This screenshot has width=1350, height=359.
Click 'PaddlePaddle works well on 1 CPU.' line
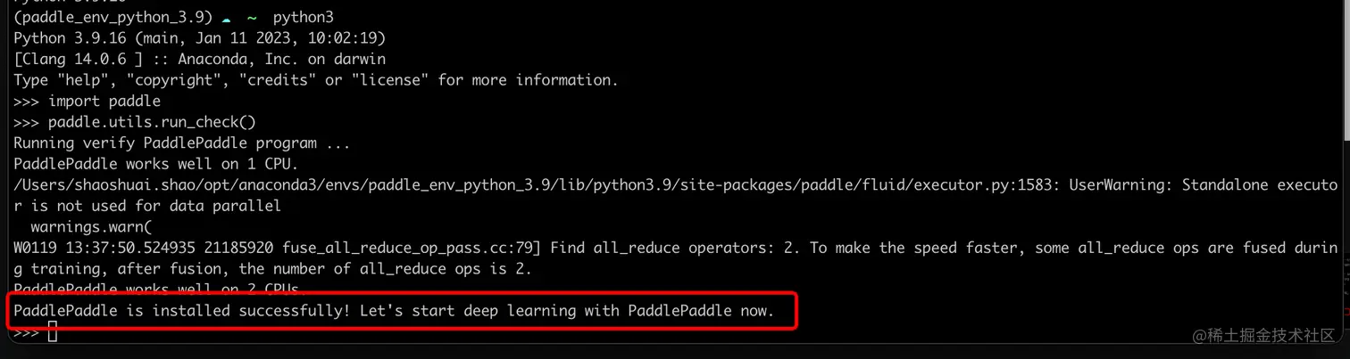point(156,164)
